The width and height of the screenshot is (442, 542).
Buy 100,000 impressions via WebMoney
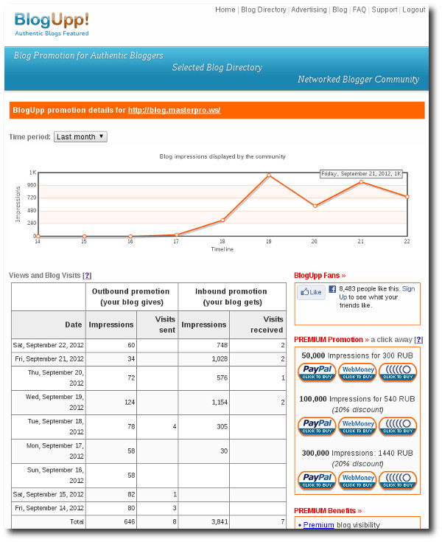pos(357,426)
